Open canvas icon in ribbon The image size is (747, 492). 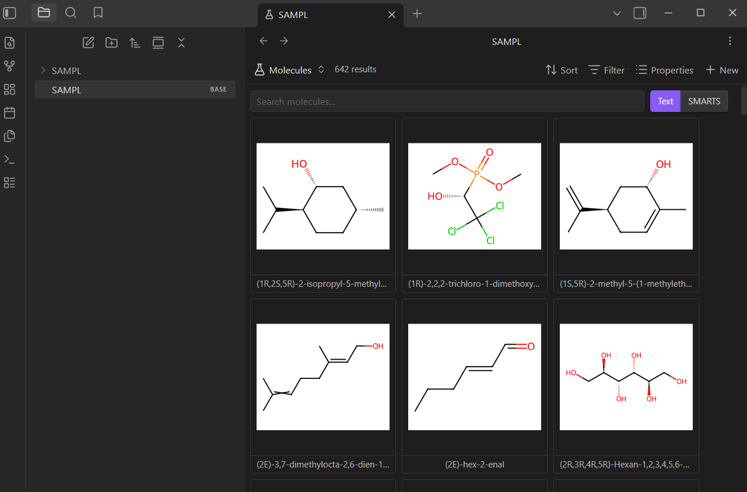coord(9,89)
